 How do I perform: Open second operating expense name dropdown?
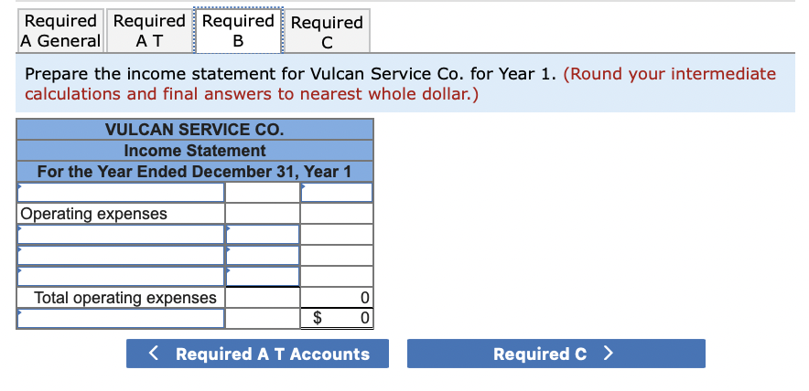tap(121, 256)
